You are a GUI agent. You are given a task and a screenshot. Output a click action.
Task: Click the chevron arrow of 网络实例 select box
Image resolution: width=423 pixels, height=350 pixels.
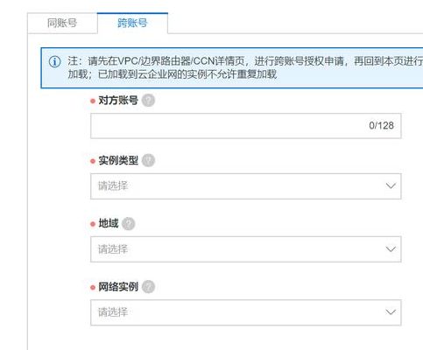391,312
